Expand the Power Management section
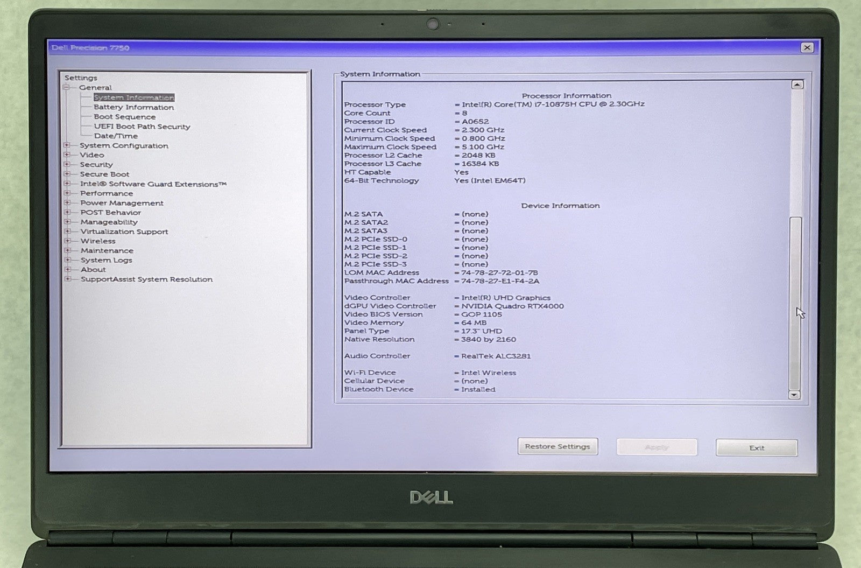 [x=67, y=203]
